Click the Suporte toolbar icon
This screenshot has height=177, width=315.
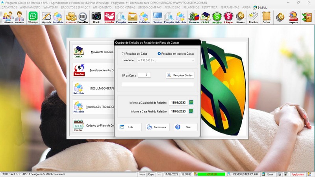click(293, 17)
